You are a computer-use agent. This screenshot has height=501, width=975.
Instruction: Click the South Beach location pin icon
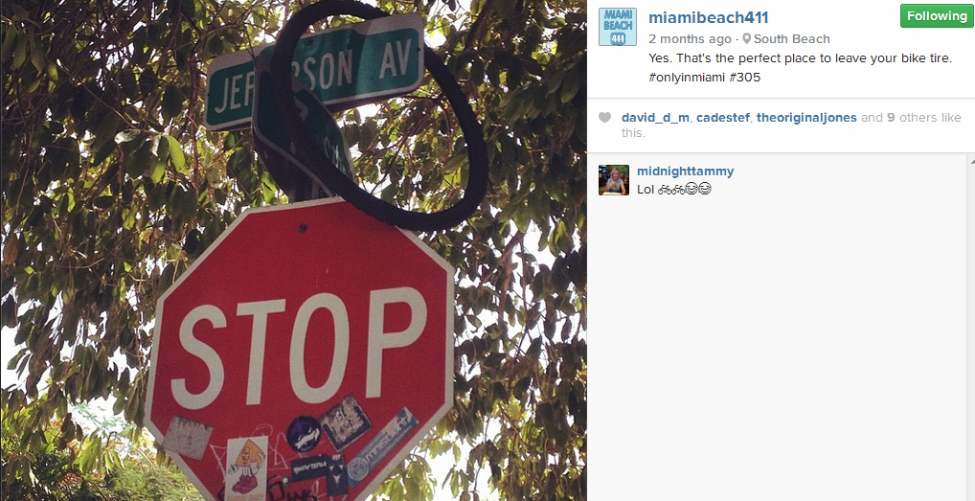pyautogui.click(x=747, y=38)
